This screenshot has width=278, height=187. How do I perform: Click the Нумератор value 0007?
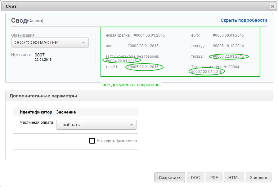40,55
